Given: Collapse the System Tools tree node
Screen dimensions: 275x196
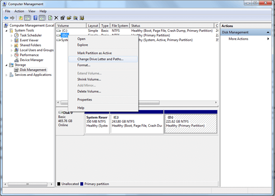Looking at the screenshot, I should 7,30.
